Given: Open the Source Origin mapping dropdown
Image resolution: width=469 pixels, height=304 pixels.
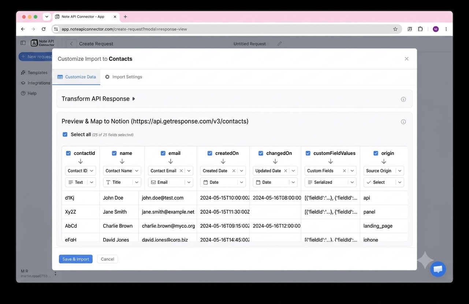Looking at the screenshot, I should (383, 171).
